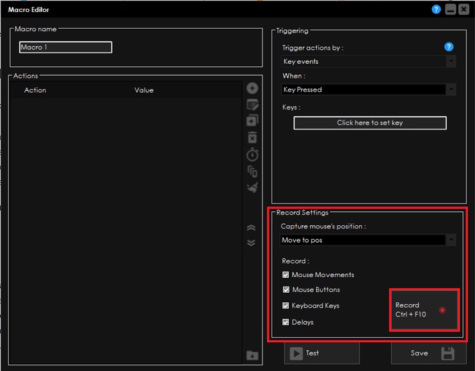The width and height of the screenshot is (475, 371).
Task: Move the action down with the double chevron
Action: click(251, 243)
